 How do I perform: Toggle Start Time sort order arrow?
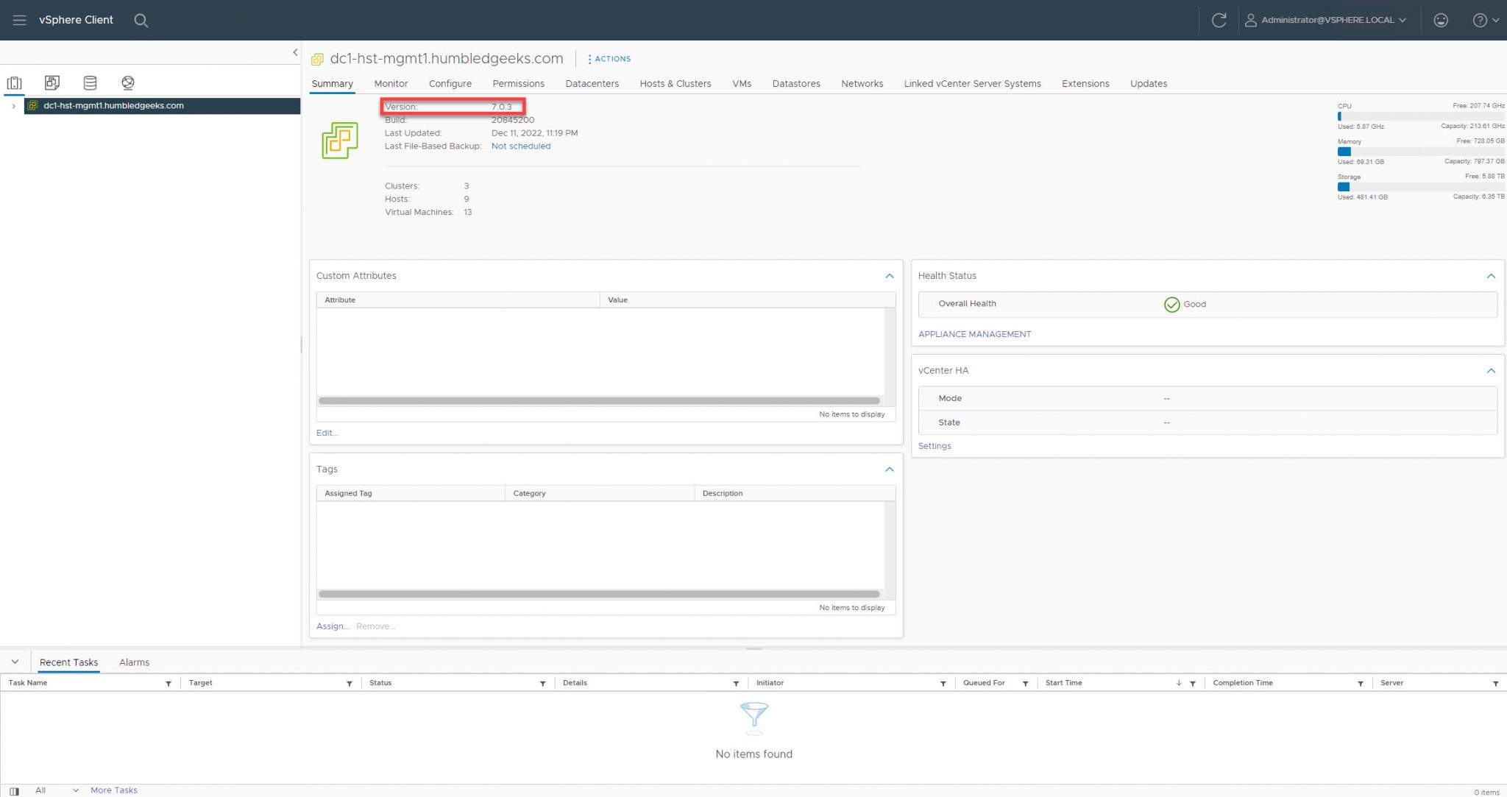(x=1178, y=683)
